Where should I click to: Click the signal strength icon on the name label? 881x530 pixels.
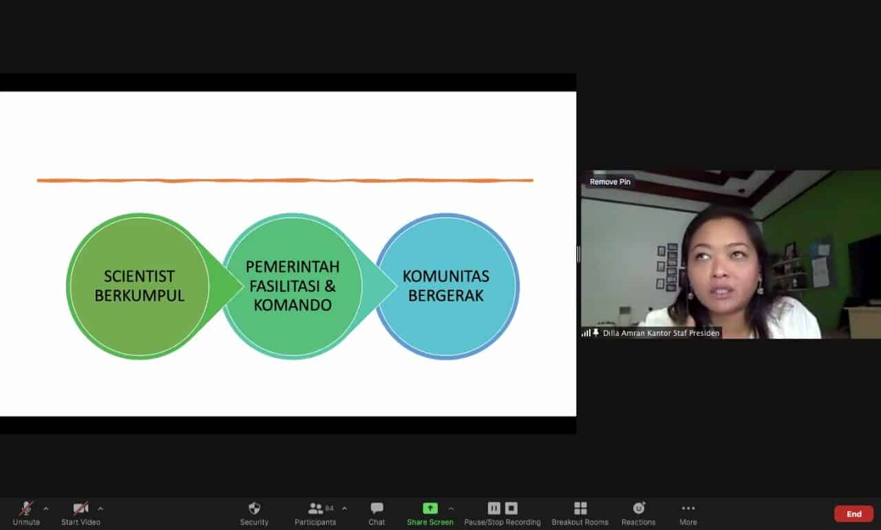(586, 333)
